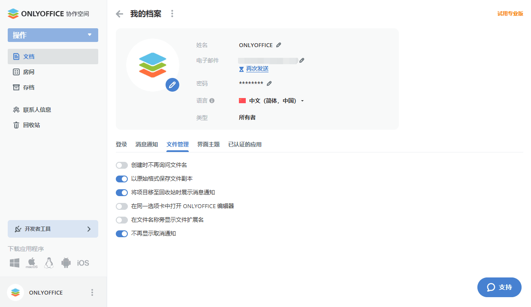Expand the 开发者工具 chevron
This screenshot has width=531, height=307.
(x=89, y=229)
